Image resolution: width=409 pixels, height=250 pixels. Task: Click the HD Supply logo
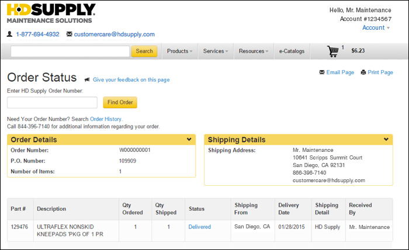coord(51,13)
